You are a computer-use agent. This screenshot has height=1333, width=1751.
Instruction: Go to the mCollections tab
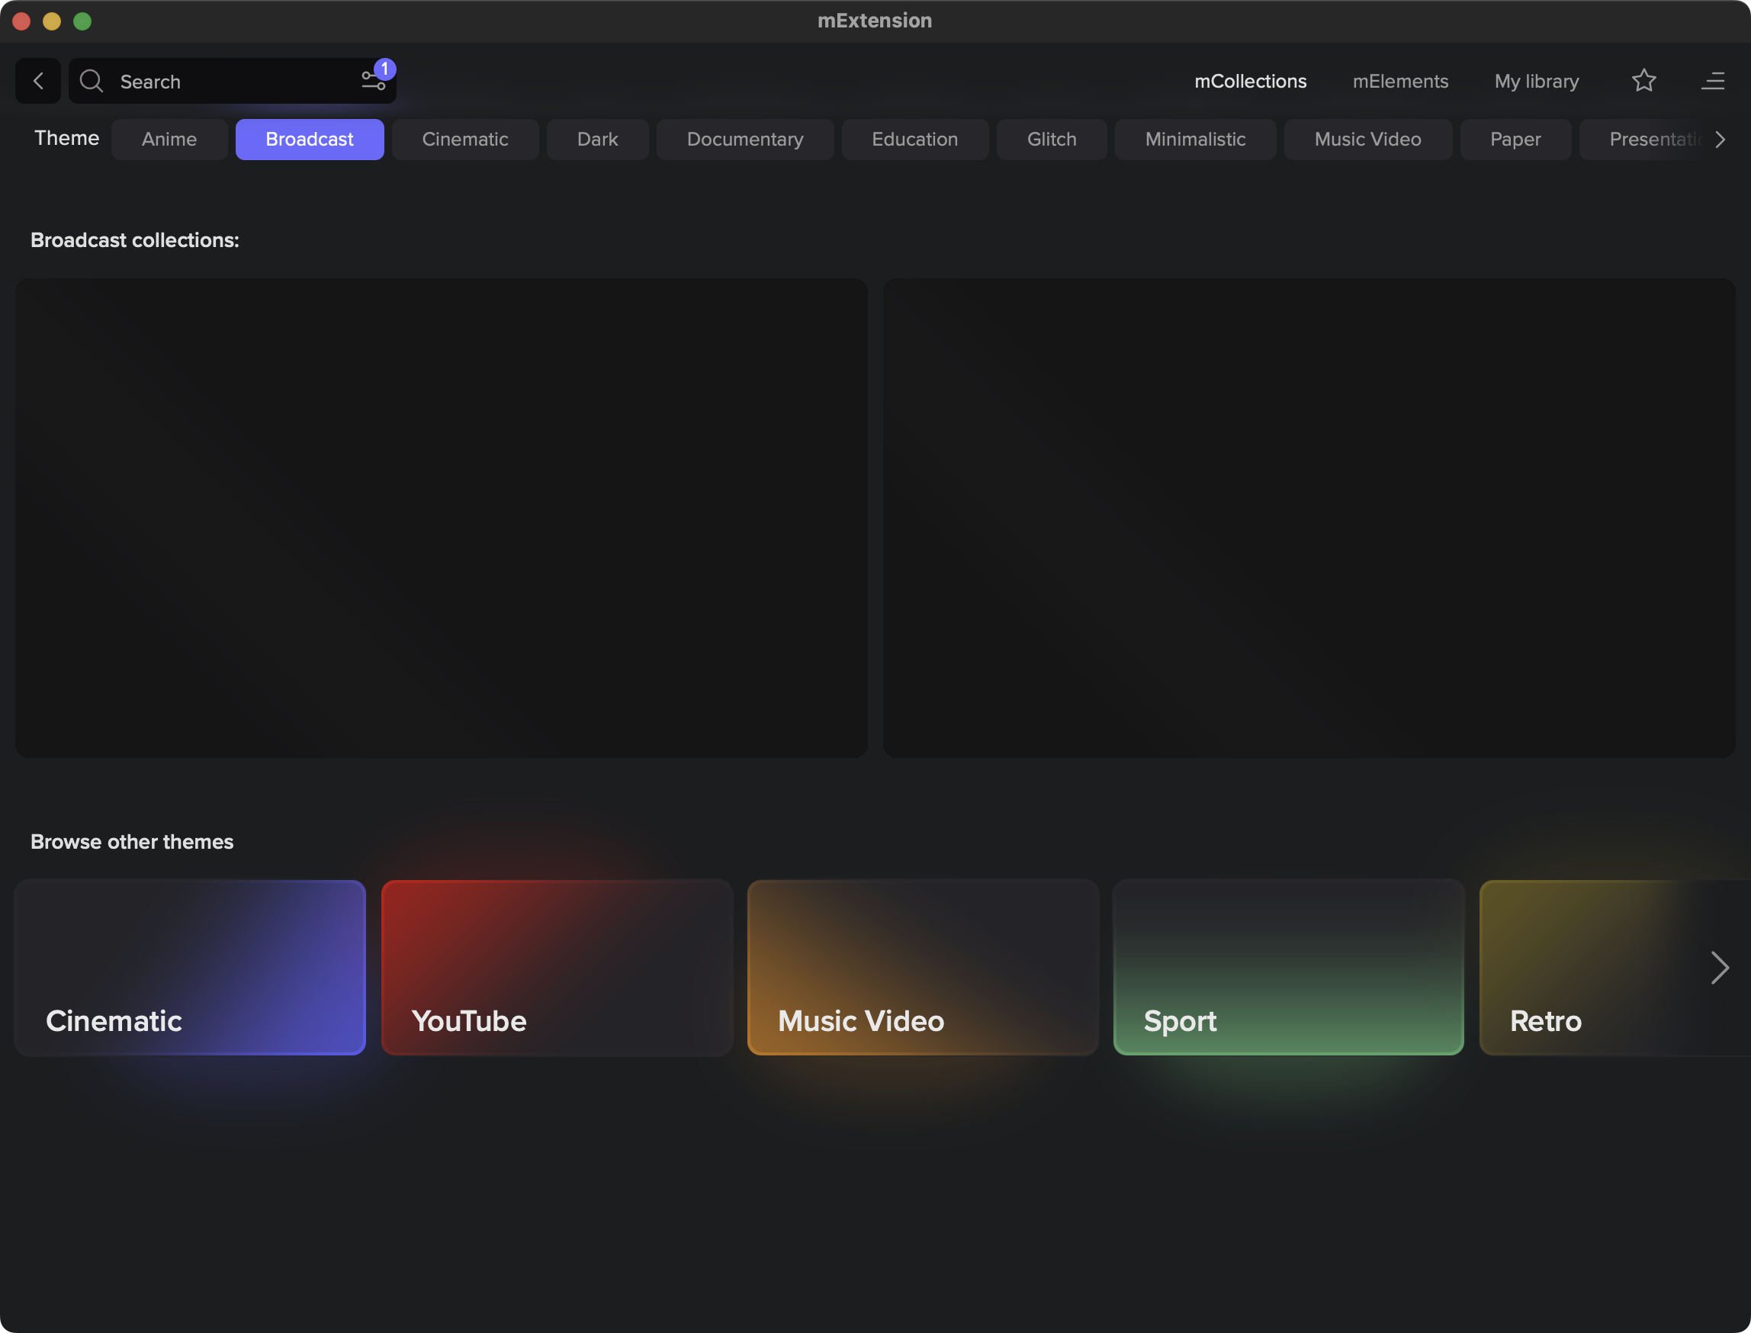pyautogui.click(x=1250, y=81)
